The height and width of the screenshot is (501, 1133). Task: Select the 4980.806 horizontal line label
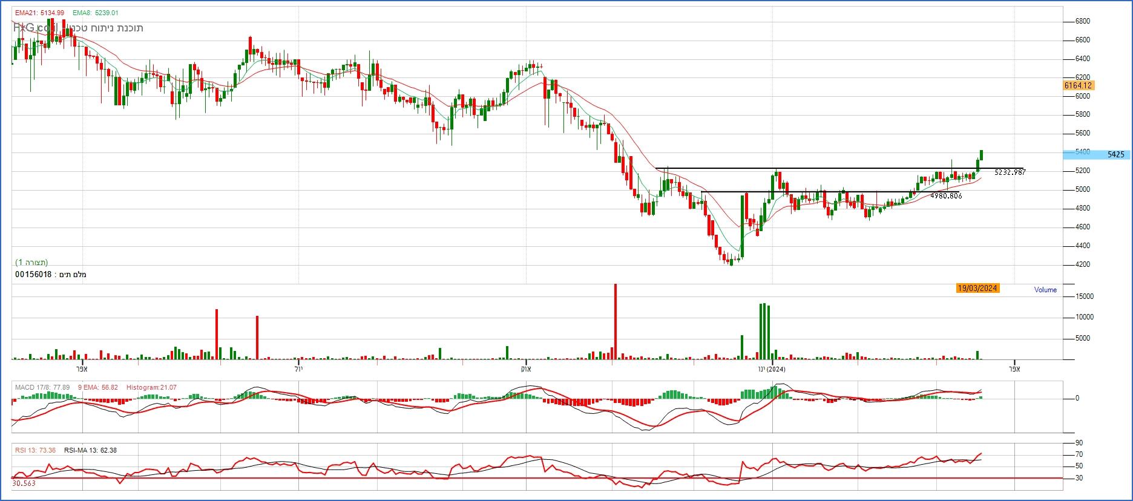point(945,196)
